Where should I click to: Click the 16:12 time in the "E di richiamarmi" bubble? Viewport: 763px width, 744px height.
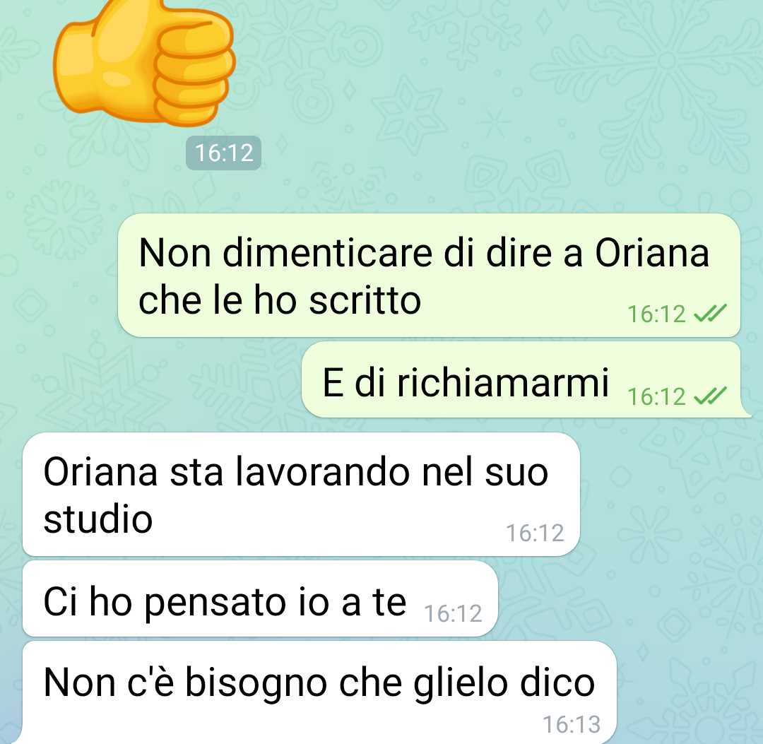[656, 396]
